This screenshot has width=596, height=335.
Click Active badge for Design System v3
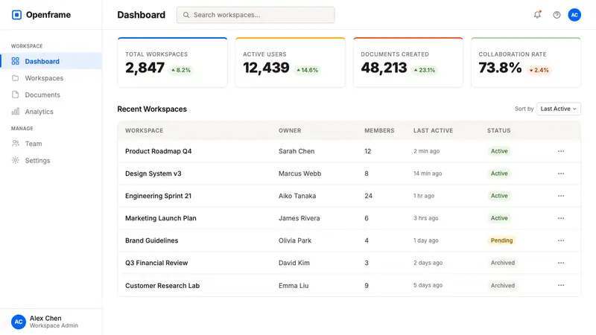499,173
